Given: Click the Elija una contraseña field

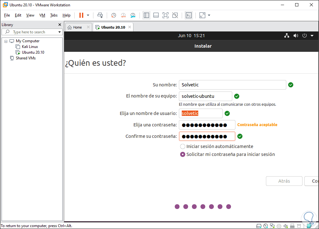Looking at the screenshot, I should [x=207, y=125].
